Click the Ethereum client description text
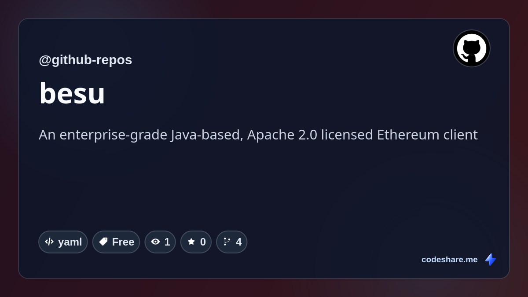528x297 pixels. tap(258, 135)
